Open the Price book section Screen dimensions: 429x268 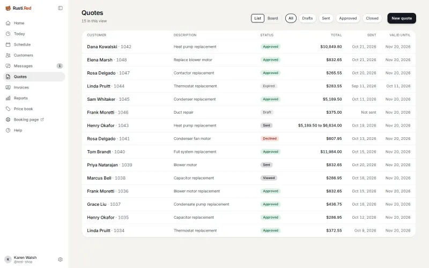click(34, 109)
